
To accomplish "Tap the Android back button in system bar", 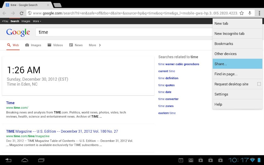I will click(8, 160).
